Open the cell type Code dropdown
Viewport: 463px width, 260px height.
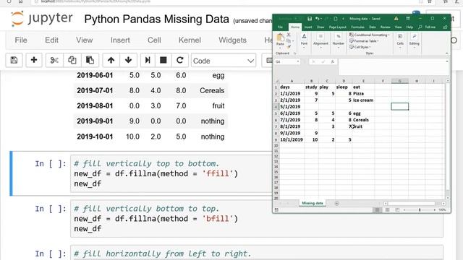tap(224, 61)
